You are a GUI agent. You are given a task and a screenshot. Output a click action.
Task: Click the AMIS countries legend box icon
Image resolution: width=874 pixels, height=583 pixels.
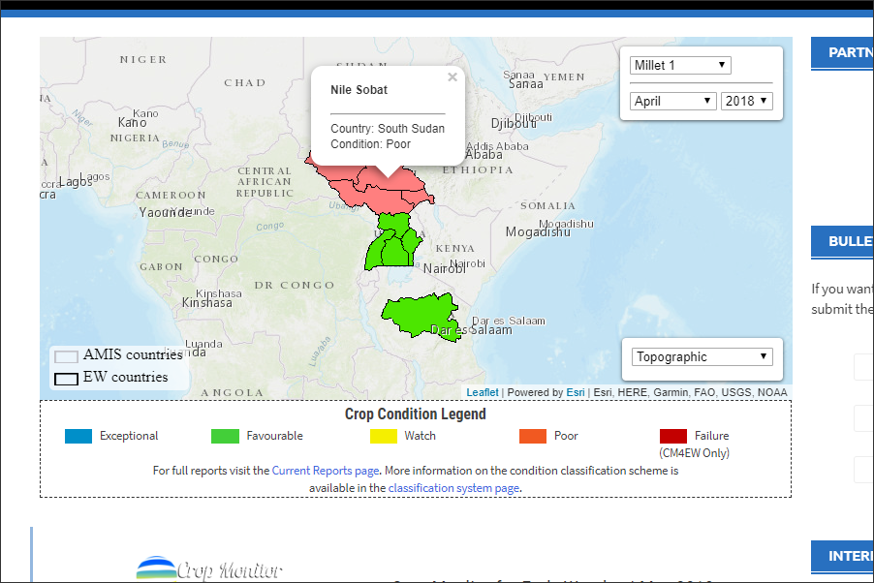[x=66, y=356]
